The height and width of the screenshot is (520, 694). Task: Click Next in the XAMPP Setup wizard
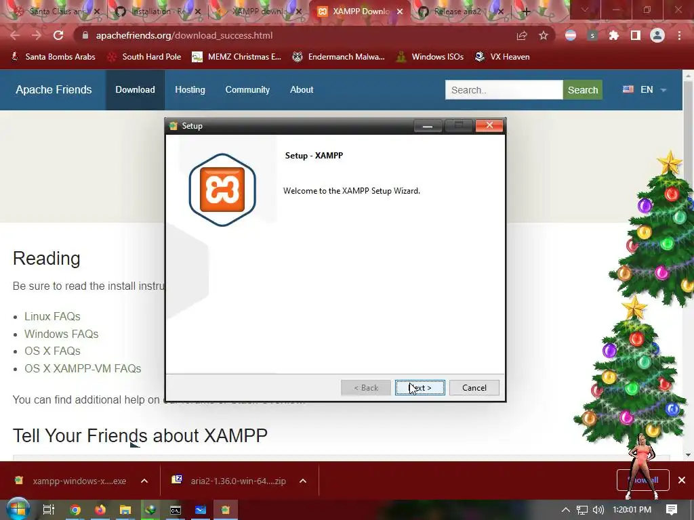[x=420, y=388]
